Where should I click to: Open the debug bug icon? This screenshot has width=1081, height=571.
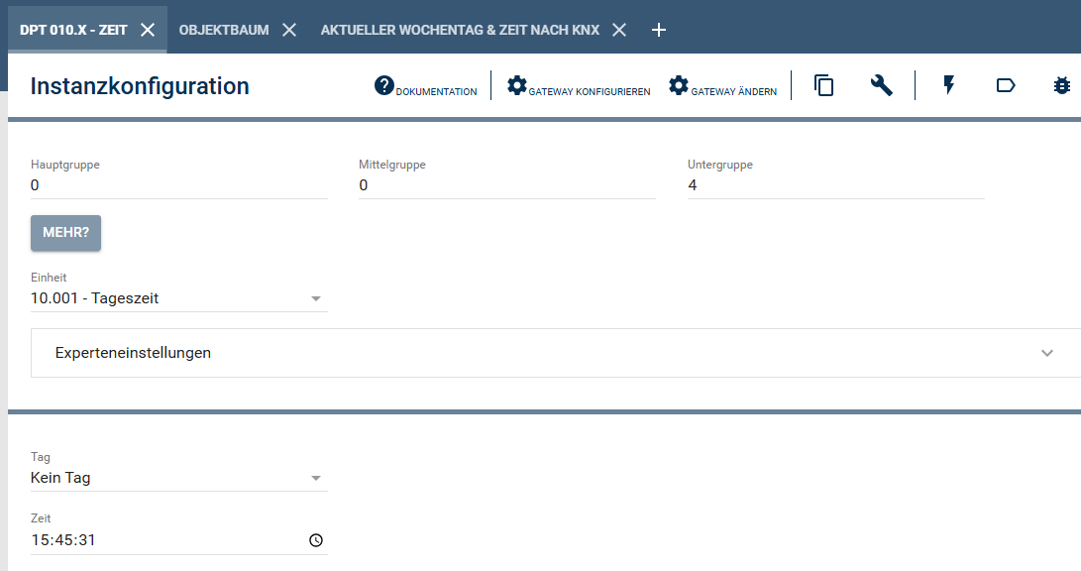1062,86
